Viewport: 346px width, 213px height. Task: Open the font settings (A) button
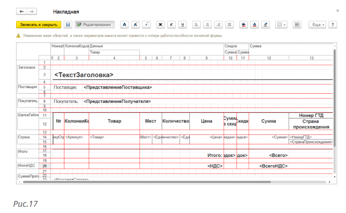pyautogui.click(x=124, y=25)
